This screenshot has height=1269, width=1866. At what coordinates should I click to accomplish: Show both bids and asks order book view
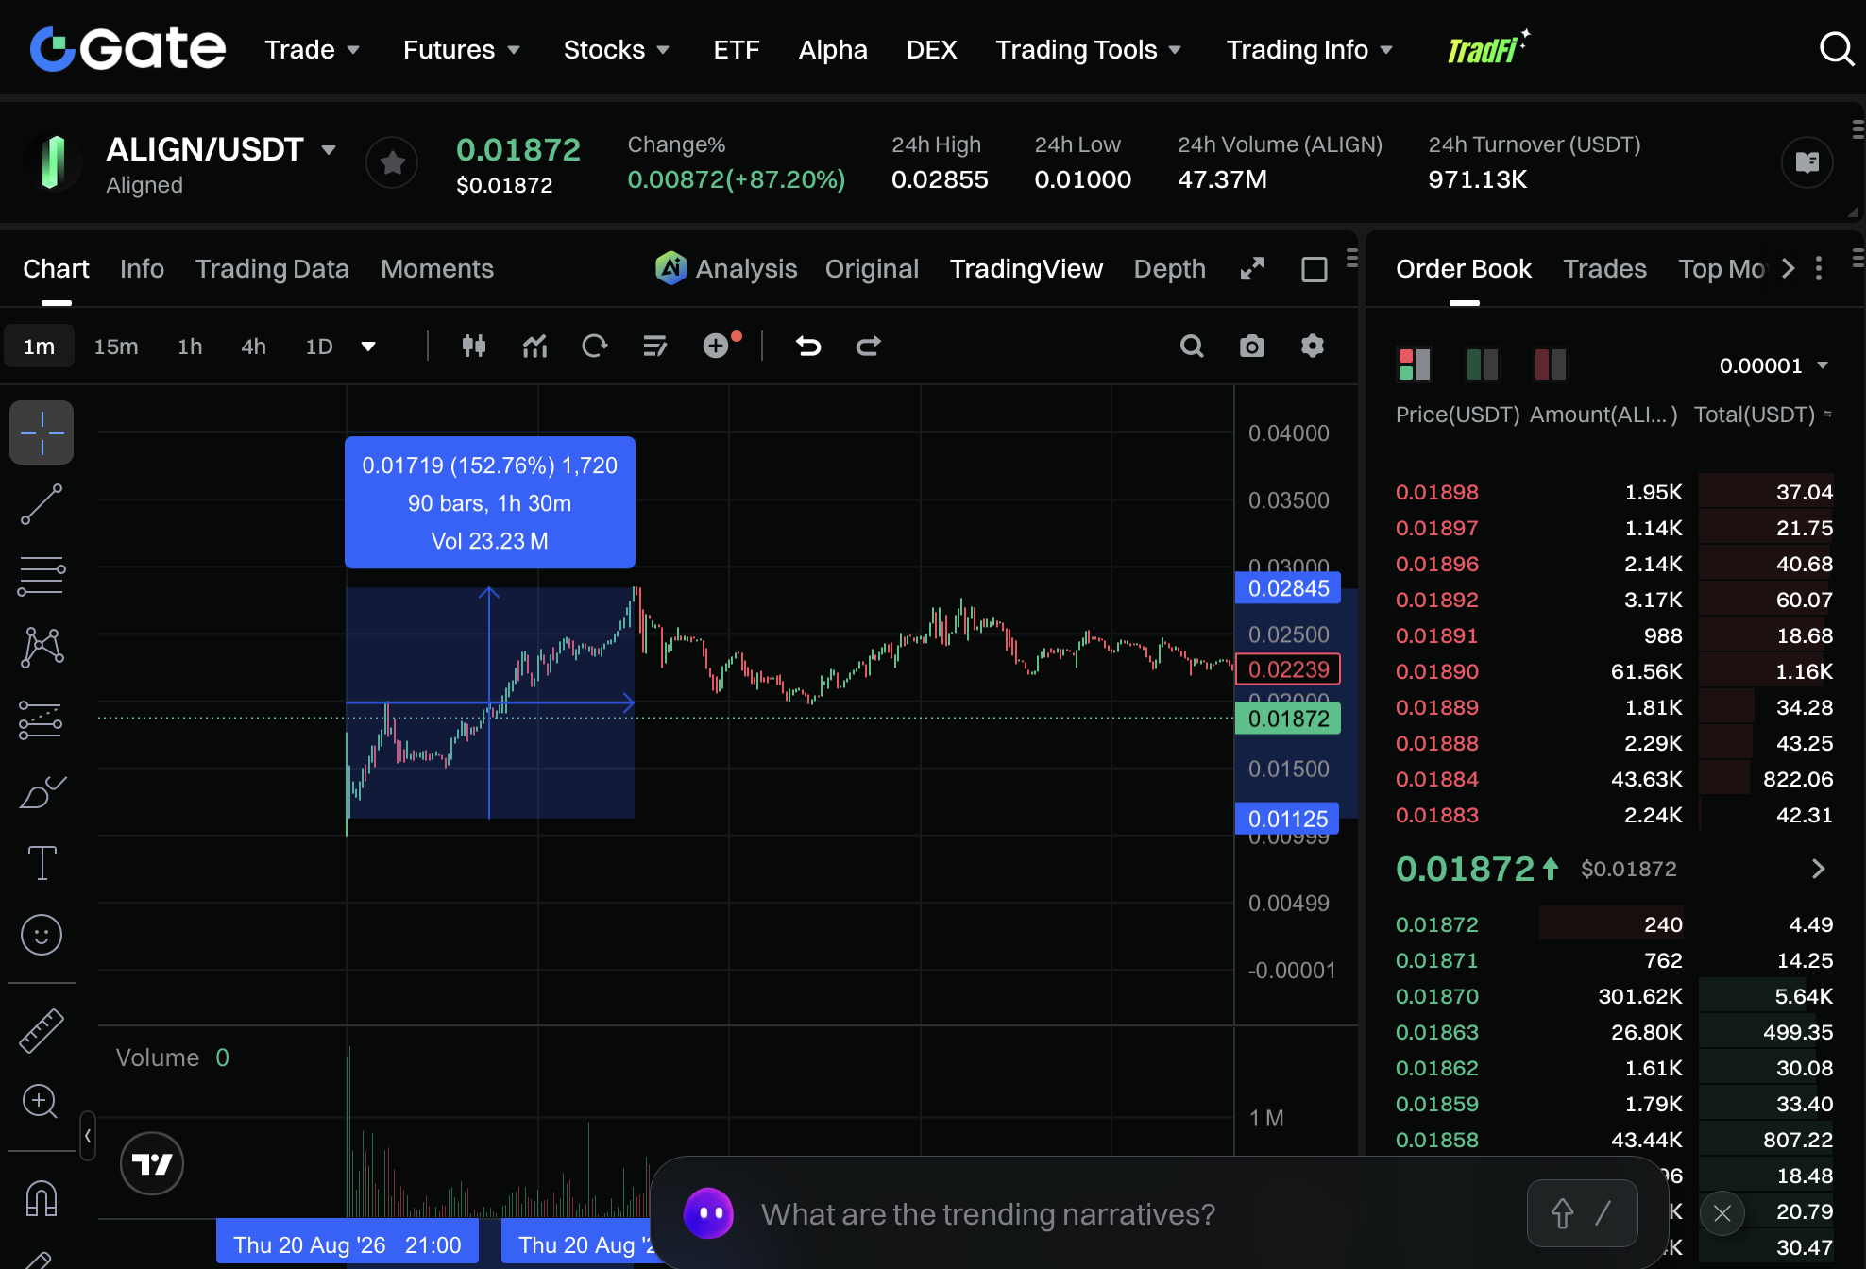coord(1415,364)
